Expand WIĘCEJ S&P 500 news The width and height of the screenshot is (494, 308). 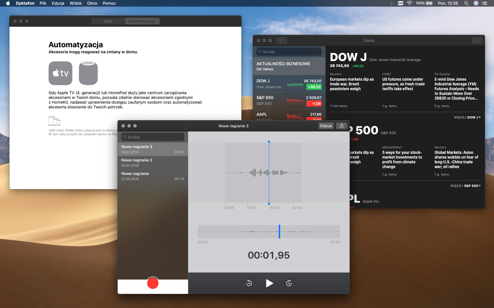tap(465, 186)
